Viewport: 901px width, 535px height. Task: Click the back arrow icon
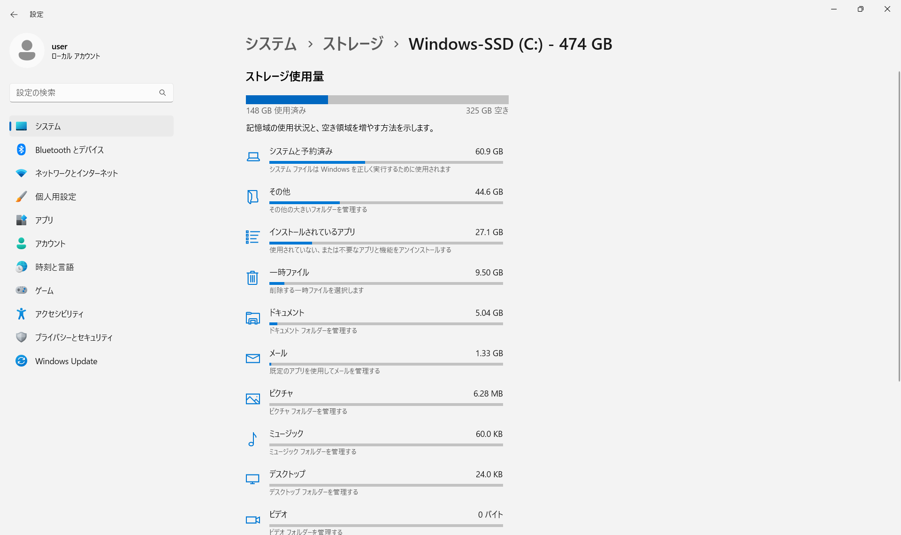tap(14, 15)
